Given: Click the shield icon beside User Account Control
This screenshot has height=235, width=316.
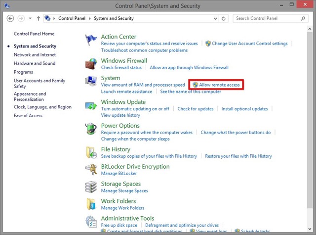Looking at the screenshot, I should pyautogui.click(x=208, y=44).
